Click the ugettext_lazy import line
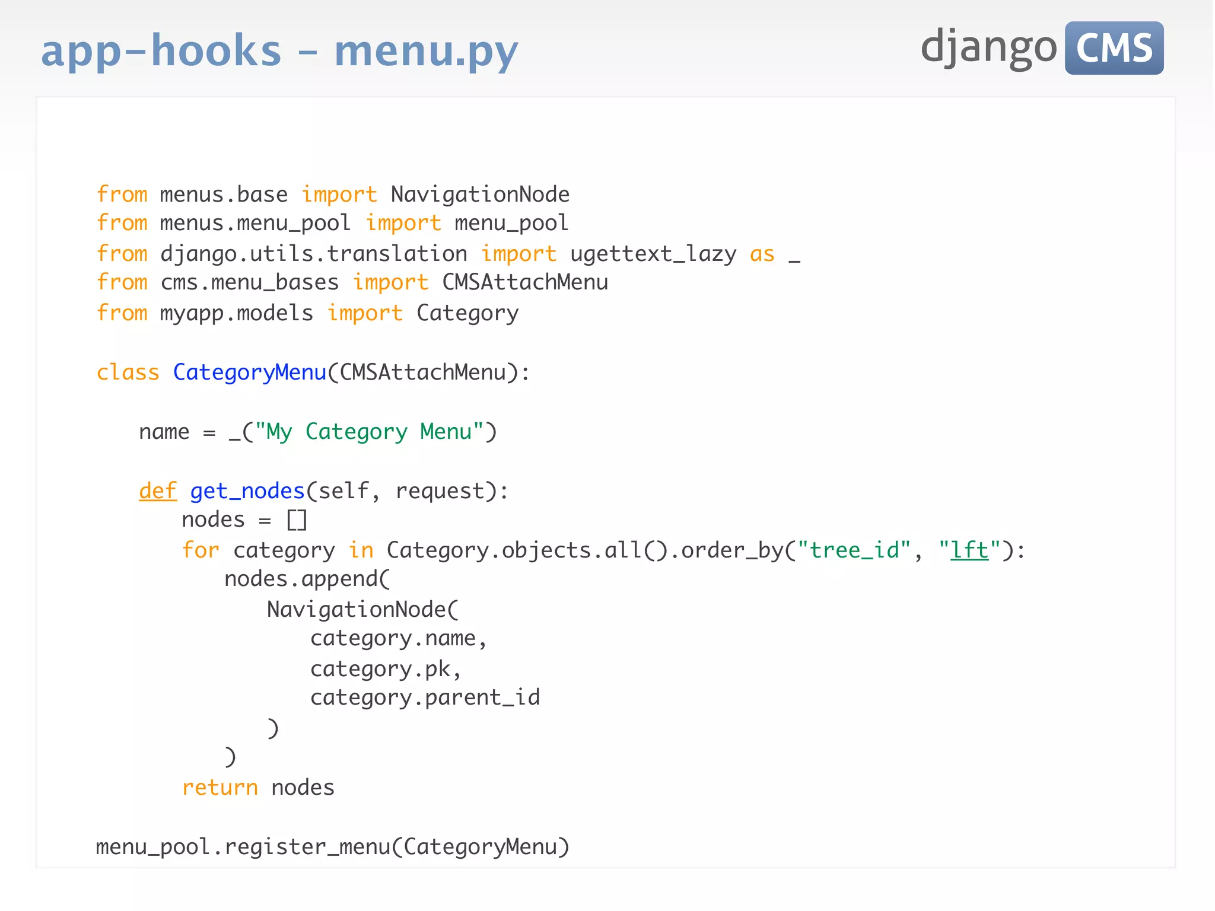The height and width of the screenshot is (911, 1215). pyautogui.click(x=449, y=254)
